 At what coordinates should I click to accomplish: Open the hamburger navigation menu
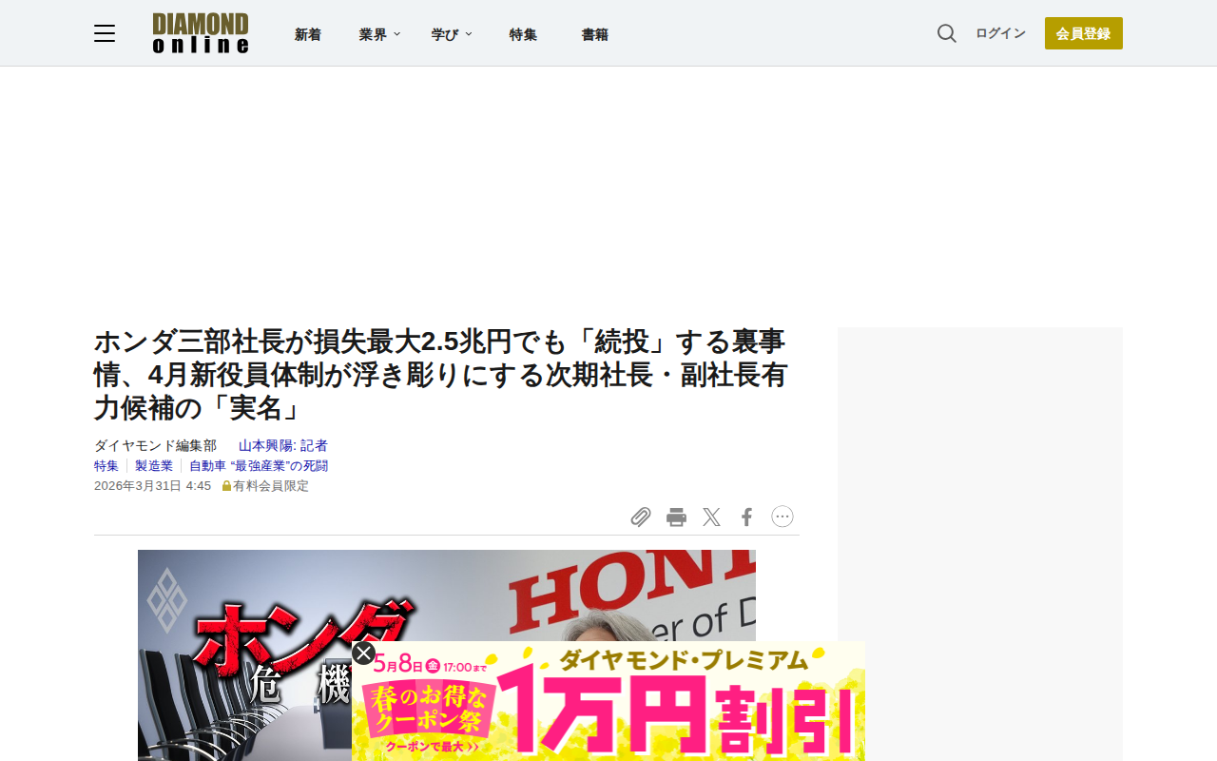105,33
